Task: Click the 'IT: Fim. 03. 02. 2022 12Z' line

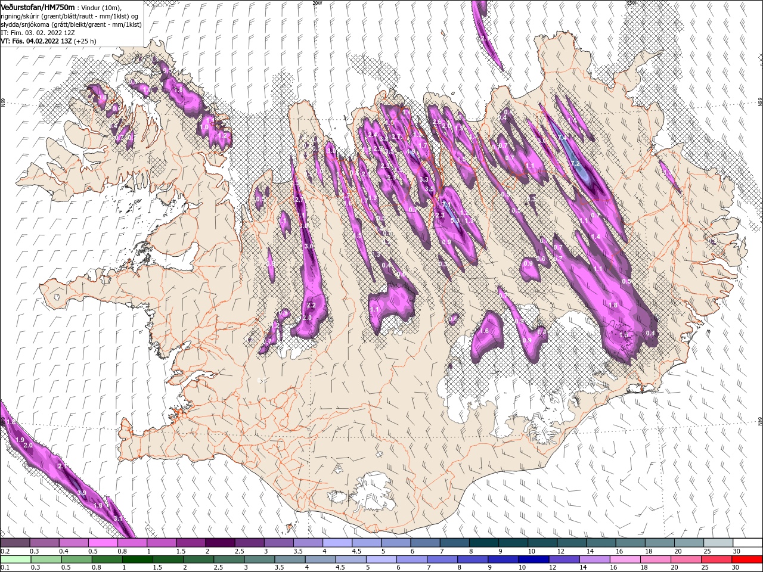Action: coord(38,33)
